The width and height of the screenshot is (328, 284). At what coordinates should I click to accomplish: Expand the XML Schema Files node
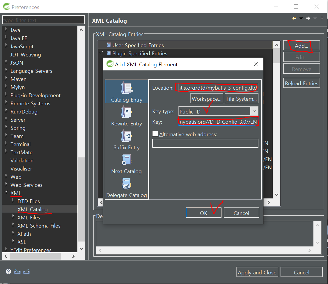tap(13, 224)
